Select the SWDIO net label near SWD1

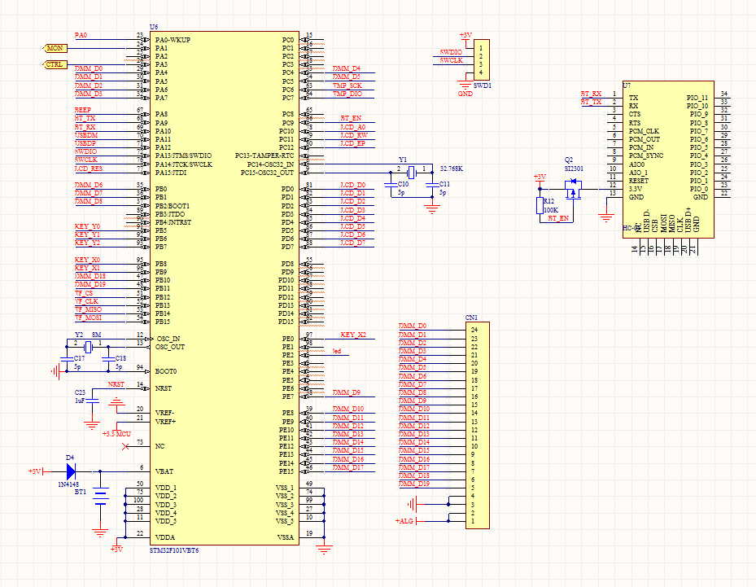pos(449,51)
